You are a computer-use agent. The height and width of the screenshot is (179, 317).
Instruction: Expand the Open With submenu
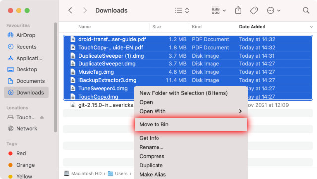[191, 111]
